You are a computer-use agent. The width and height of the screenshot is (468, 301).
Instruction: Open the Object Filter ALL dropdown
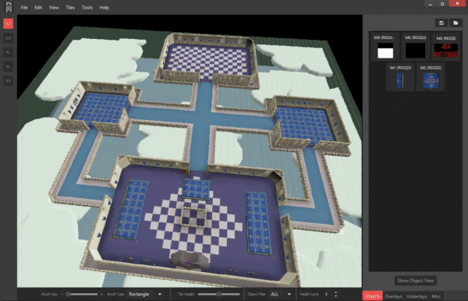tap(281, 294)
